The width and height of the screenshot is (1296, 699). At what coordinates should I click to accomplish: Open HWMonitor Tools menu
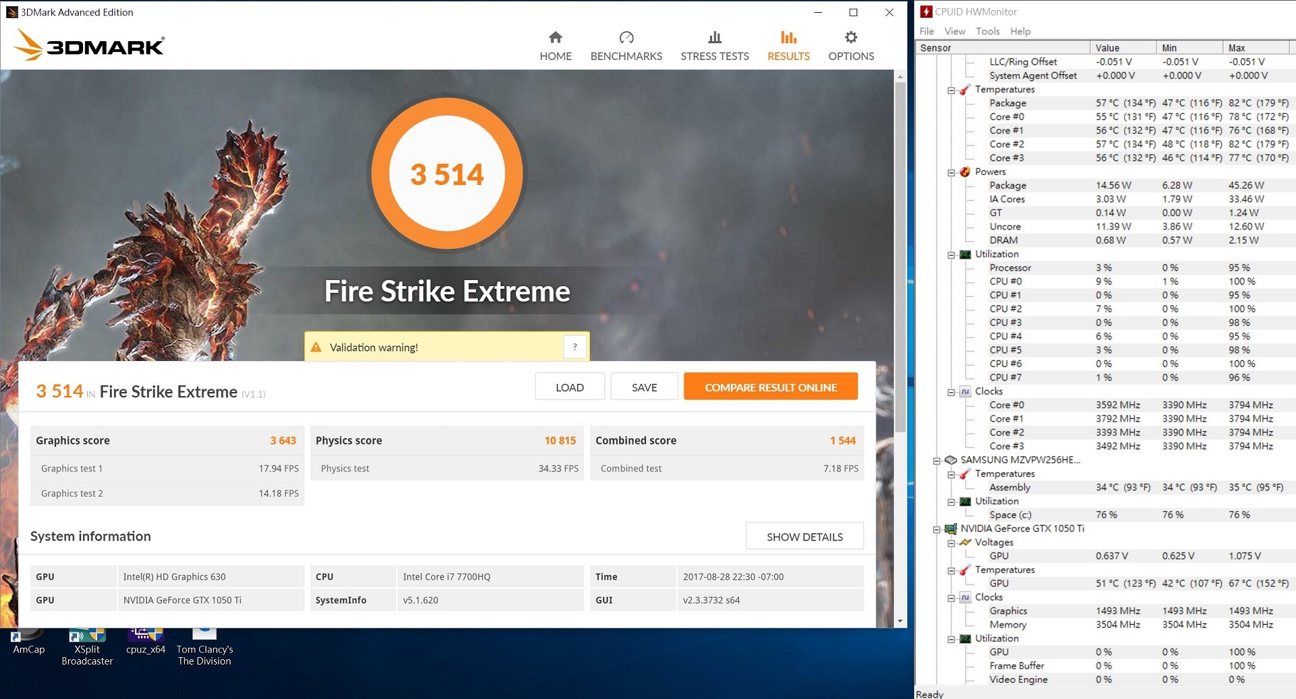point(988,31)
